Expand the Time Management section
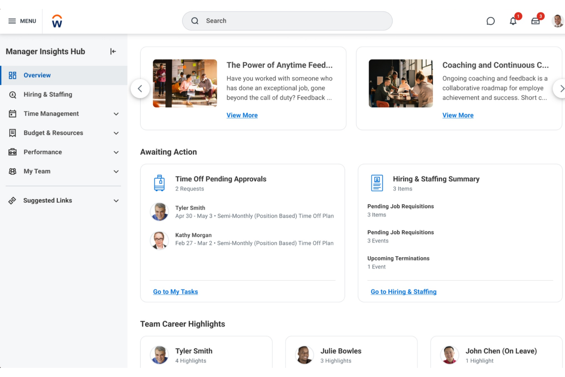 point(116,114)
